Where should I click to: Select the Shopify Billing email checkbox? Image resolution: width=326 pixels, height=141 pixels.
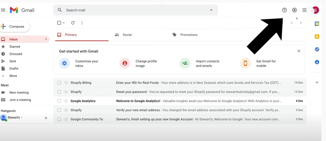59,83
